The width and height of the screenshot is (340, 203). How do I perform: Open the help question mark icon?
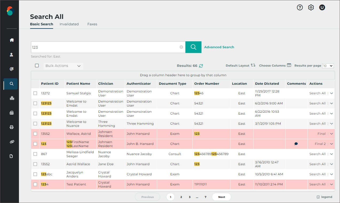click(300, 7)
